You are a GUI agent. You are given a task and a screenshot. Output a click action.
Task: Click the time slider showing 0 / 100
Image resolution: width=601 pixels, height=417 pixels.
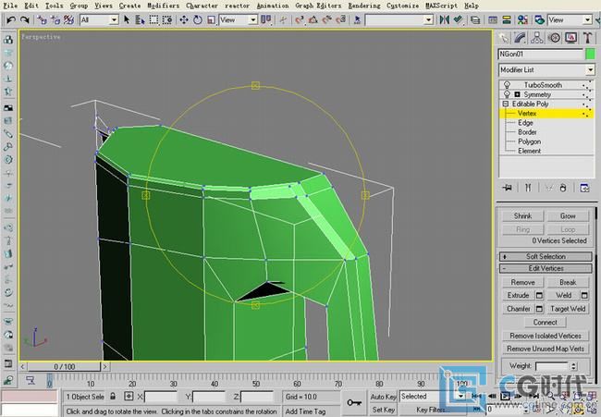click(64, 366)
